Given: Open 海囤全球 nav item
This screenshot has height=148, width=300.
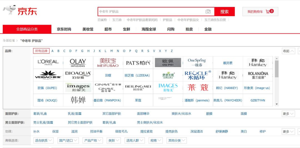Looking at the screenshot, I should [149, 29].
